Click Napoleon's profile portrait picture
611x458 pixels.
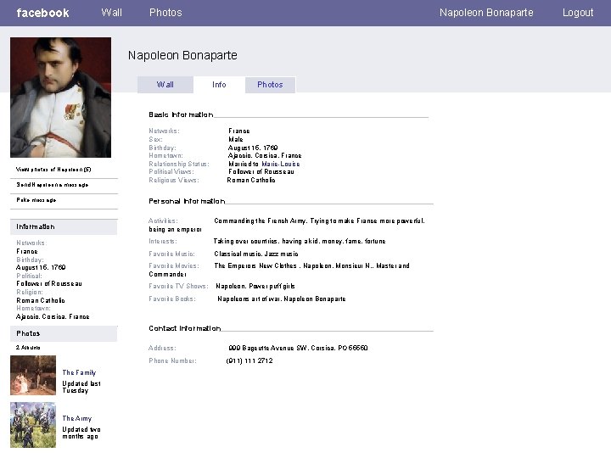click(60, 98)
